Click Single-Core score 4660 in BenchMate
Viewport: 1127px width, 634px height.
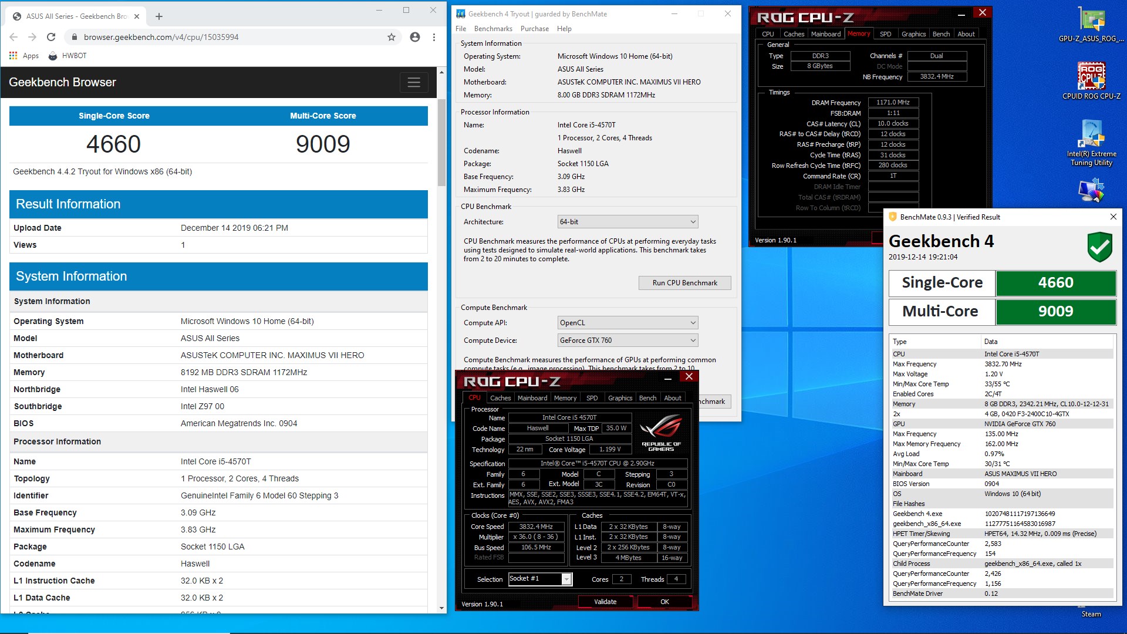point(1055,283)
